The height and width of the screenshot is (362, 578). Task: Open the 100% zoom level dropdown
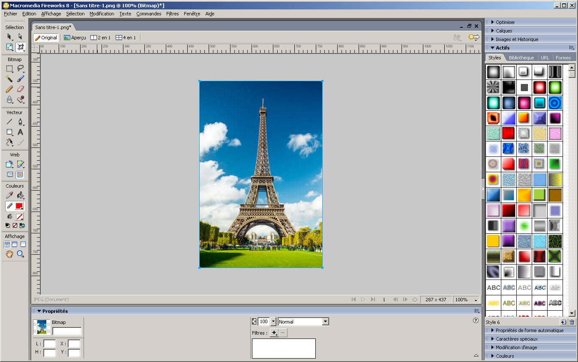click(x=466, y=300)
